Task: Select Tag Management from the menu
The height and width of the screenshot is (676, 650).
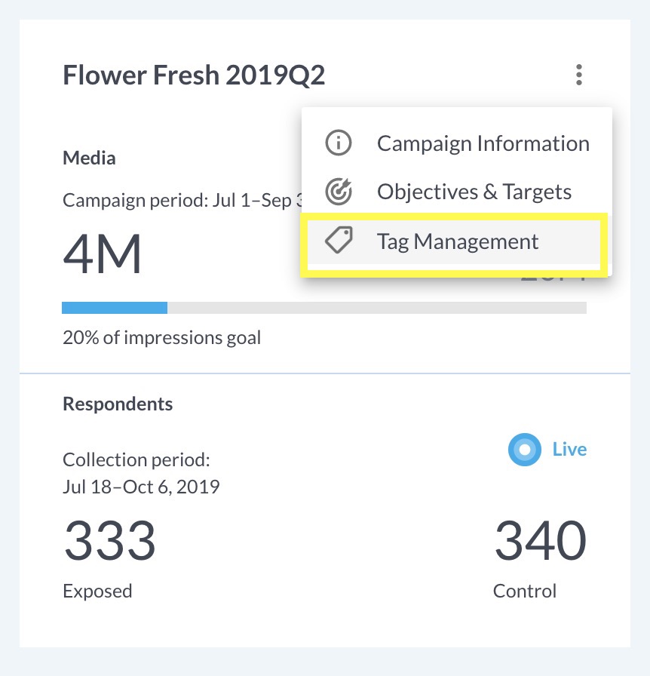Action: coord(458,241)
